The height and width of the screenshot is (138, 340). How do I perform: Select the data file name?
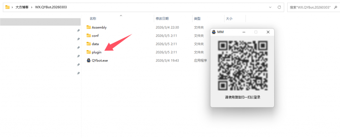(95, 44)
